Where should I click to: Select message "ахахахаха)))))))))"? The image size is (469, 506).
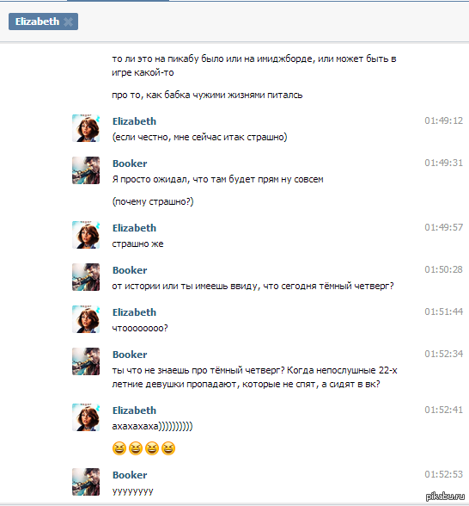pyautogui.click(x=152, y=426)
